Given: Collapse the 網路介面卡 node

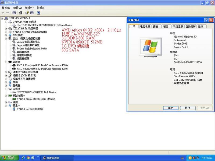Looking at the screenshot, I should click(x=6, y=96).
